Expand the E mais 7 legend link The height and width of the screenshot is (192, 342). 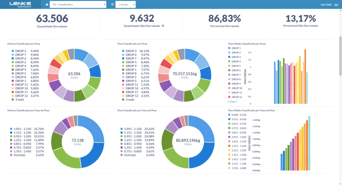pos(232,101)
